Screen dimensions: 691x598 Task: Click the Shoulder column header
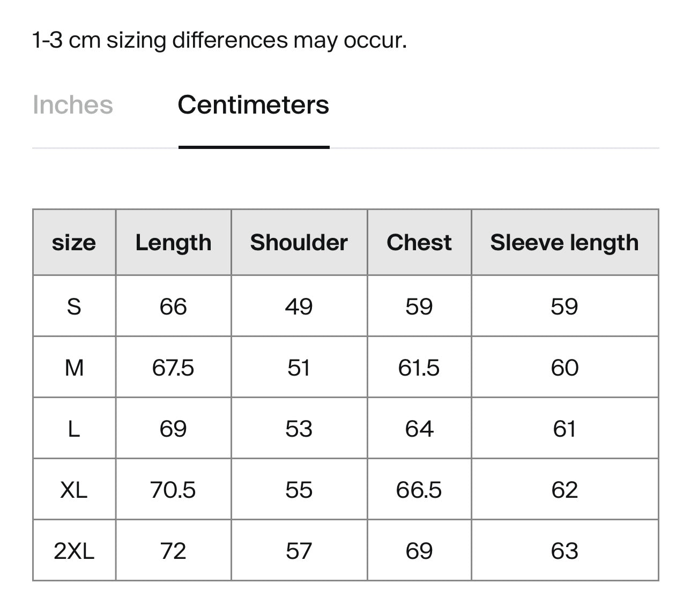tap(299, 242)
